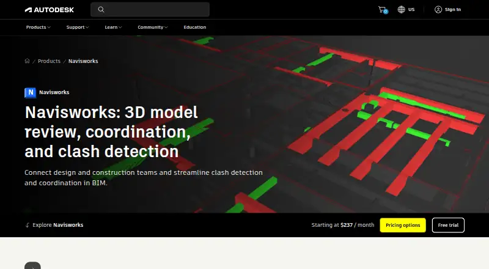The width and height of the screenshot is (489, 269).
Task: Open the shopping cart icon
Action: pos(383,10)
